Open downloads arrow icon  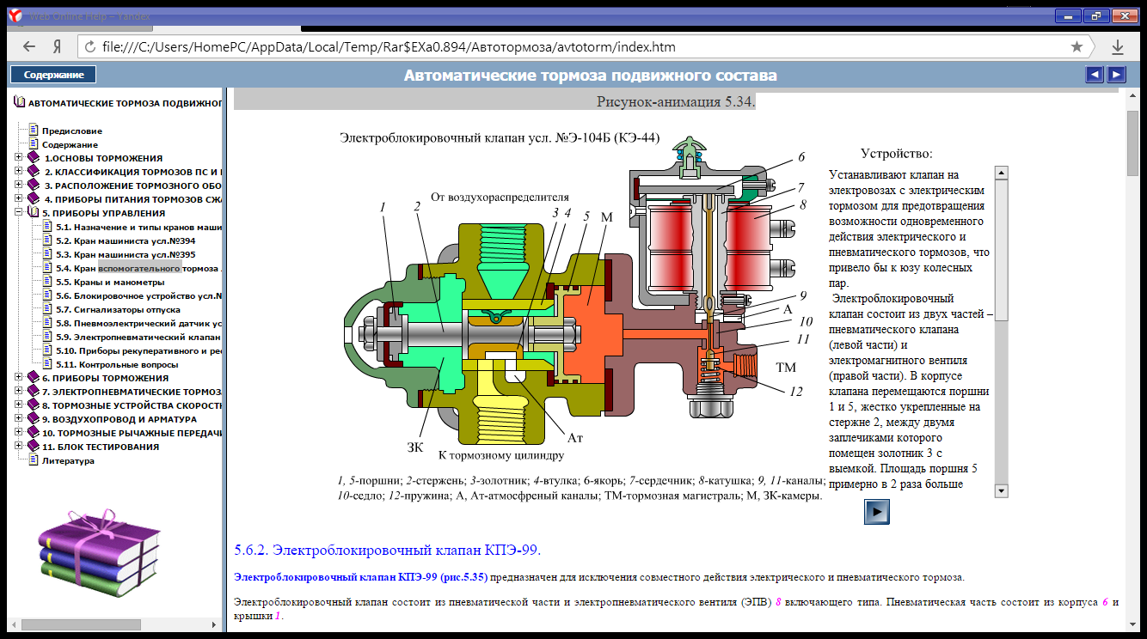click(1118, 46)
